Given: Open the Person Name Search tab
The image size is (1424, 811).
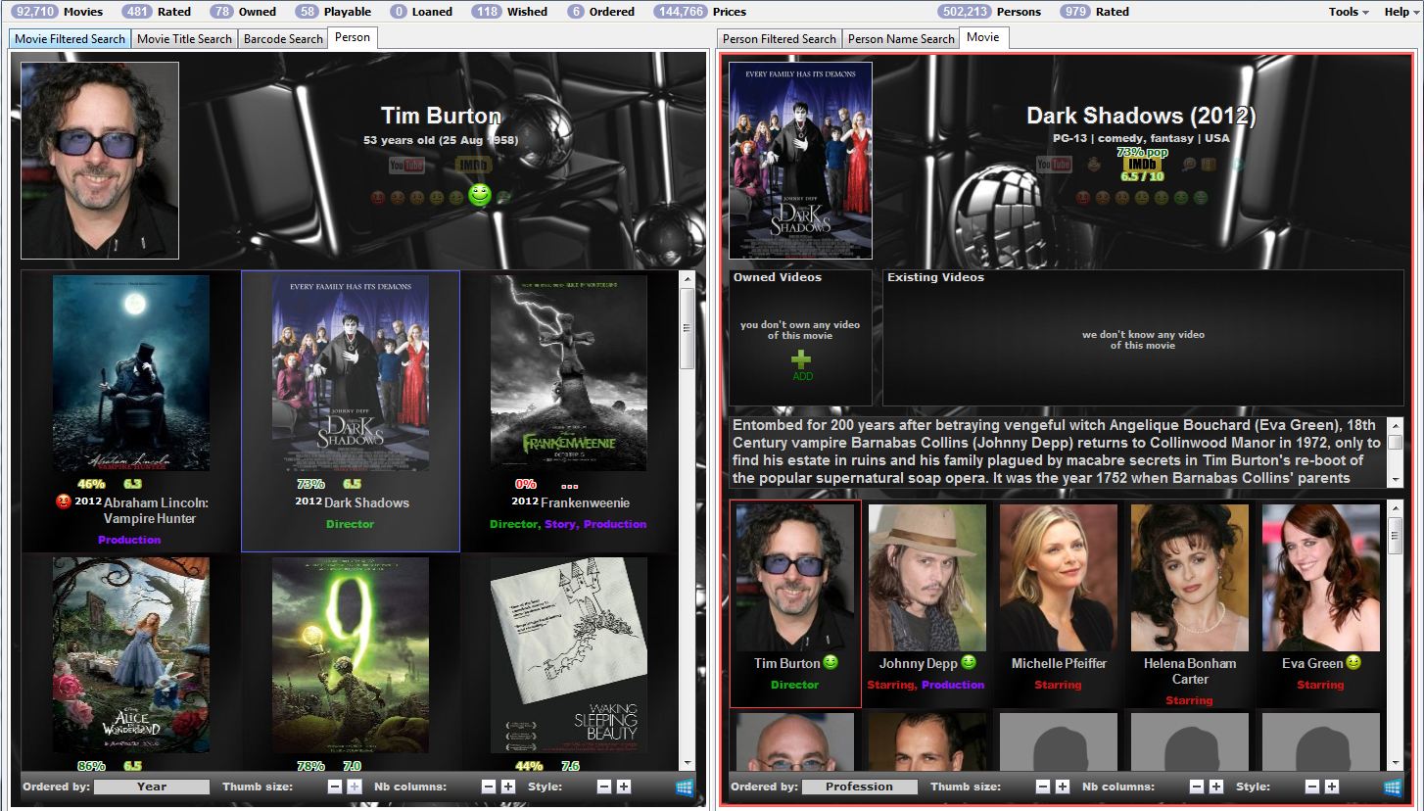Looking at the screenshot, I should (x=901, y=39).
